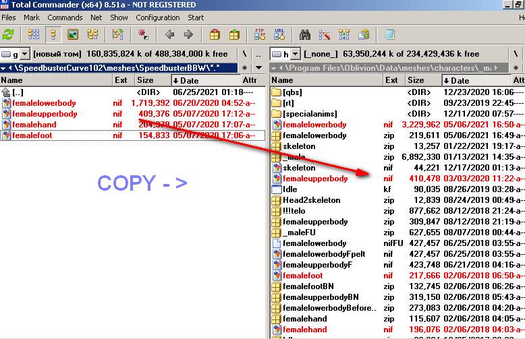
Task: Open the [qbs] folder in right panel
Action: [397, 92]
